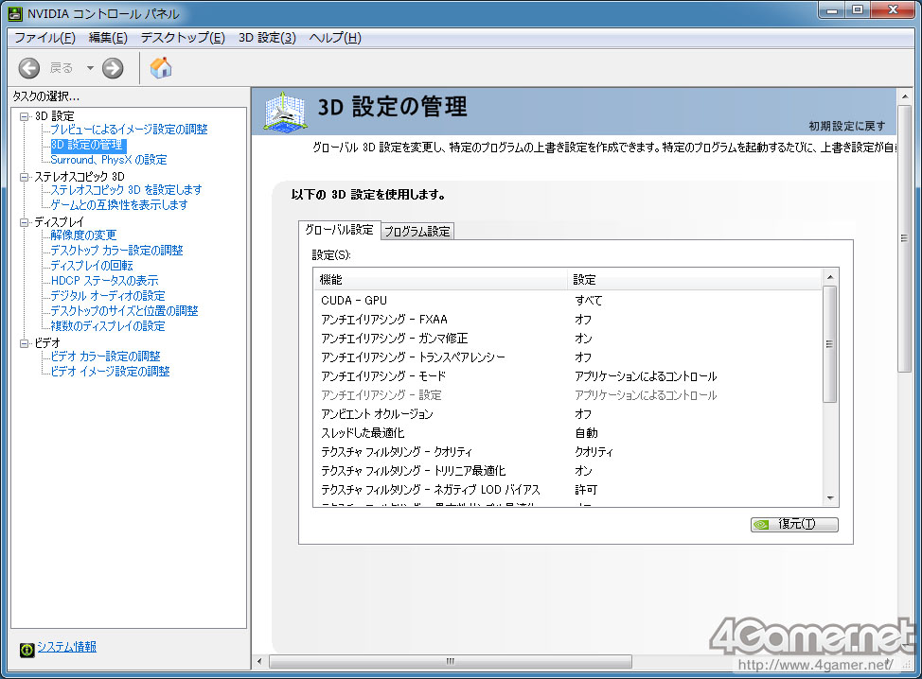
Task: Open the back history dropdown arrow
Action: coord(90,68)
